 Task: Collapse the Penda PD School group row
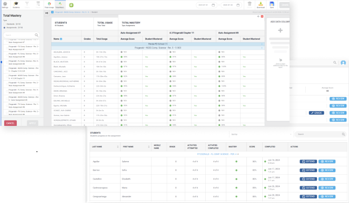click(x=262, y=44)
